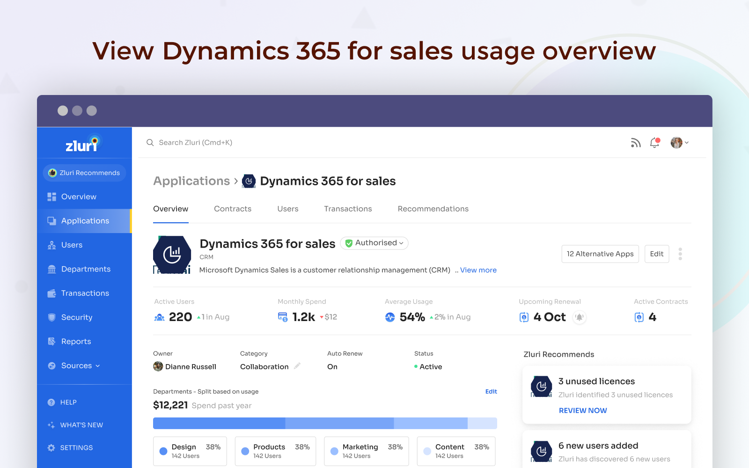The width and height of the screenshot is (749, 468).
Task: Open notifications bell icon
Action: coord(654,143)
